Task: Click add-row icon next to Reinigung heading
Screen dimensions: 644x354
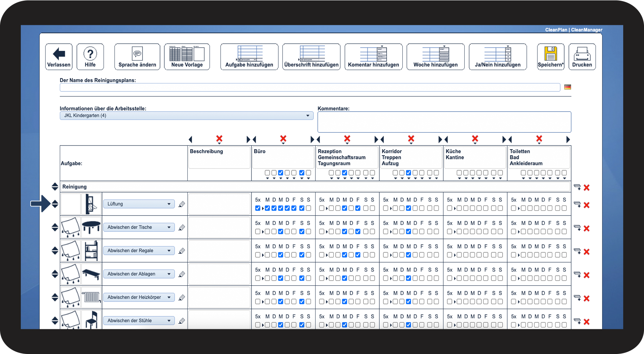Action: (x=577, y=187)
